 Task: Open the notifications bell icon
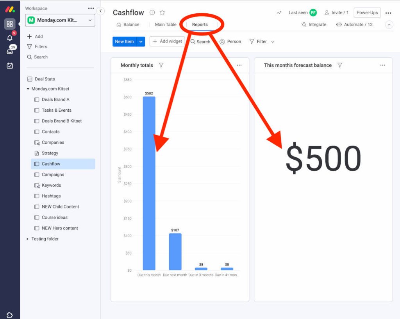pyautogui.click(x=10, y=38)
